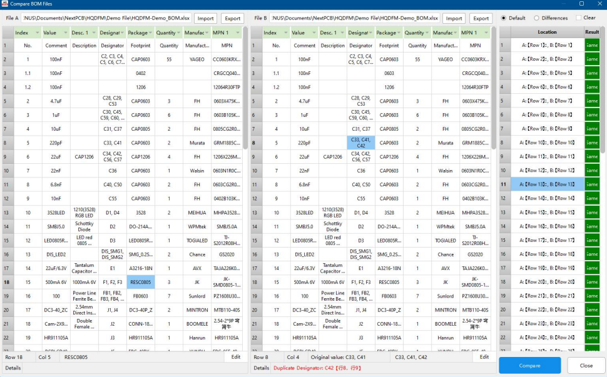Select the Differences radio button
607x377 pixels.
click(x=536, y=18)
